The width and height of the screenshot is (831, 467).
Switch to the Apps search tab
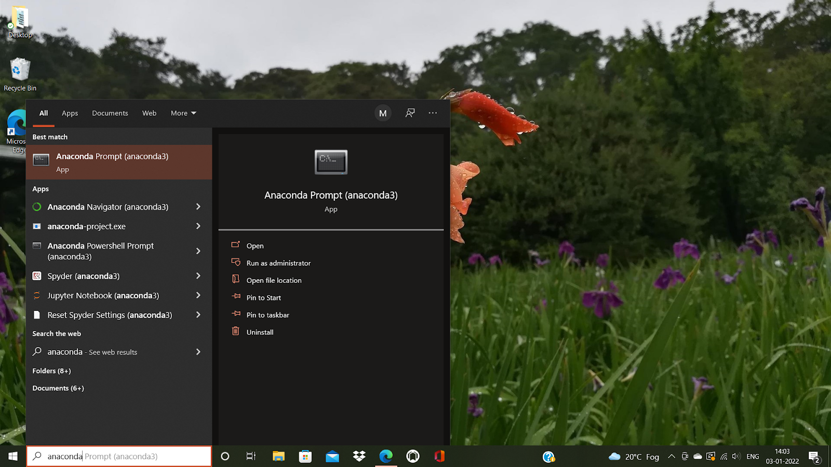tap(70, 113)
